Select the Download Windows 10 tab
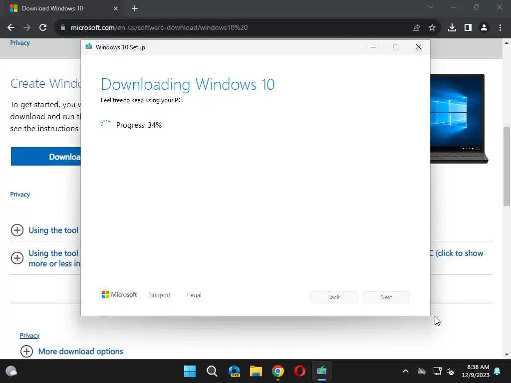The image size is (511, 383). click(63, 8)
